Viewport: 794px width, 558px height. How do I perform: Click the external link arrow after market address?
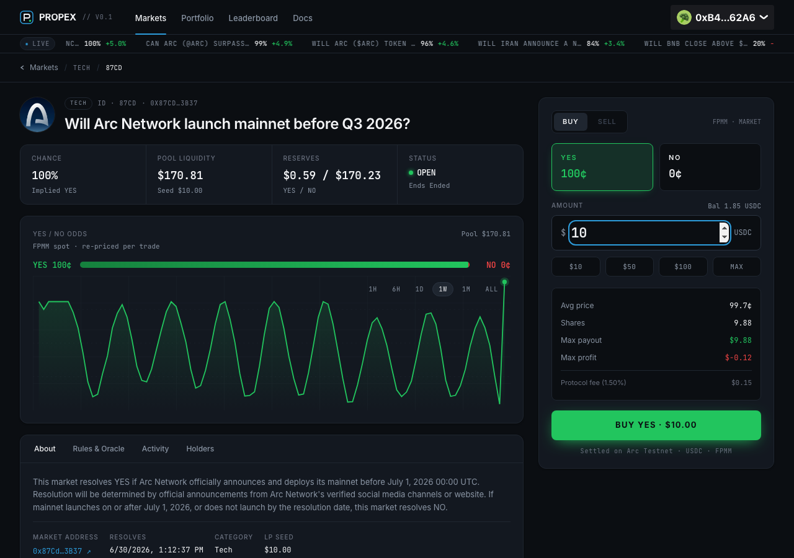click(89, 551)
